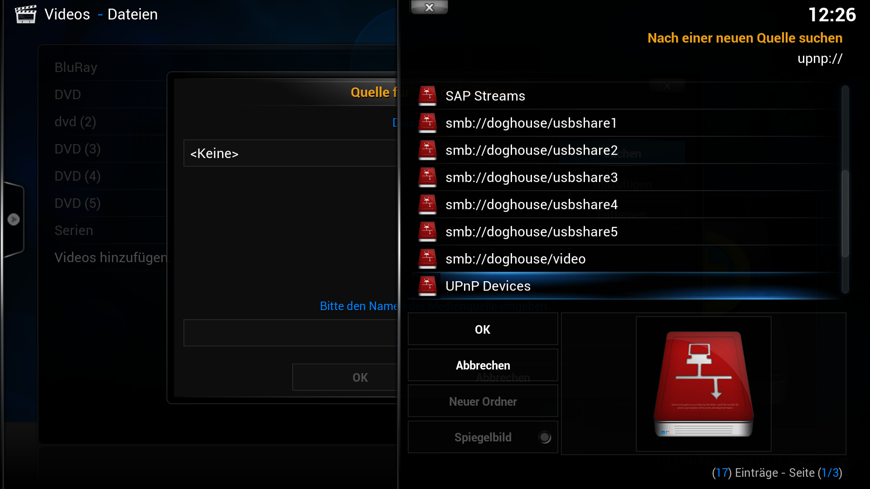
Task: Click the usbshare5 network share icon
Action: click(x=427, y=231)
